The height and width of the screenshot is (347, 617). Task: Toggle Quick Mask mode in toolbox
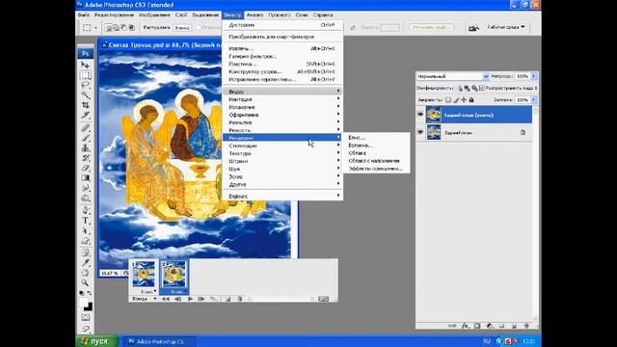click(x=86, y=317)
